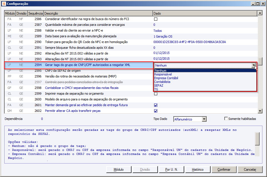This screenshot has width=267, height=177.
Task: Toggle checkbox for row 2586 FCI identifier
Action: pyautogui.click(x=156, y=19)
